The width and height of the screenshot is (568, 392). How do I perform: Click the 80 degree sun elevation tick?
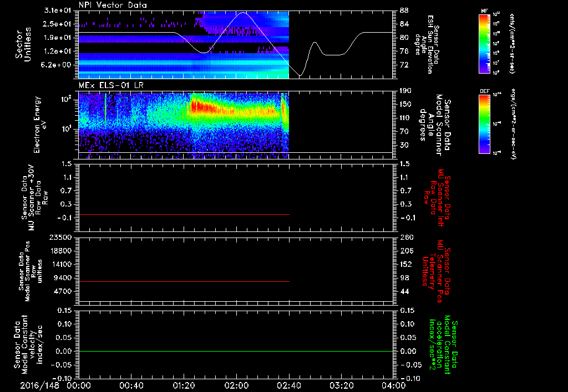click(x=404, y=38)
